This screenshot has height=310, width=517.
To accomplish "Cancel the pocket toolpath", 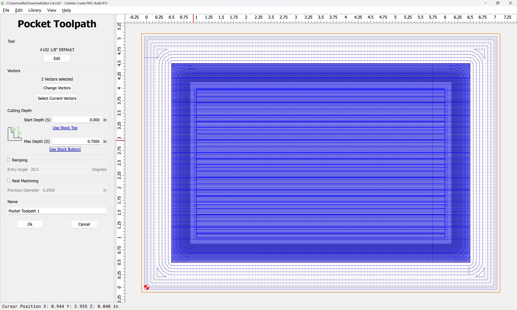I will pyautogui.click(x=84, y=224).
